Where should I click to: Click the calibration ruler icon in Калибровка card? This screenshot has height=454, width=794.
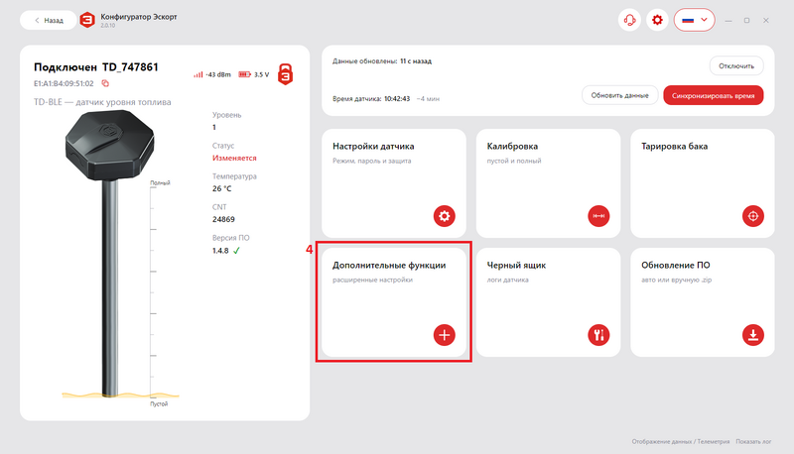(598, 216)
